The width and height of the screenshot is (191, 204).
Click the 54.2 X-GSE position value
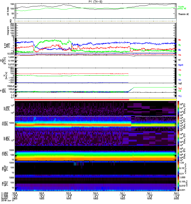pos(176,193)
